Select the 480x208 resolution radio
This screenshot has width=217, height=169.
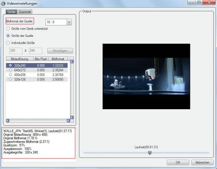(10, 75)
